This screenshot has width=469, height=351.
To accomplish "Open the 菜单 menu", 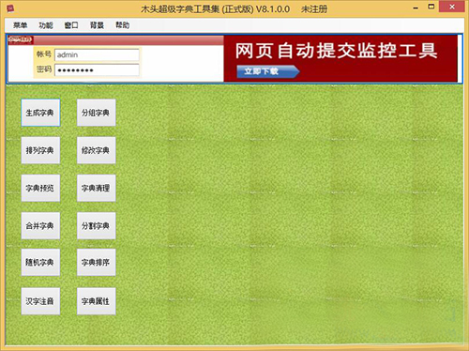I will point(20,25).
